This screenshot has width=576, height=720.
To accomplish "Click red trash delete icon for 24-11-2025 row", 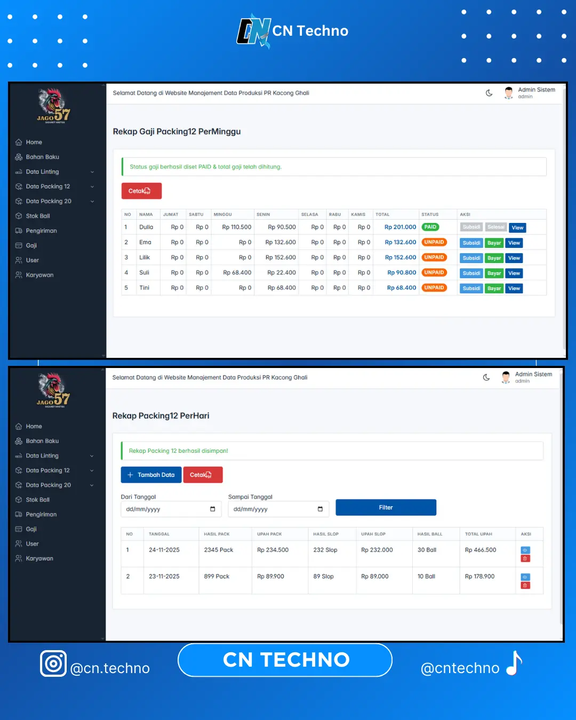I will 525,559.
